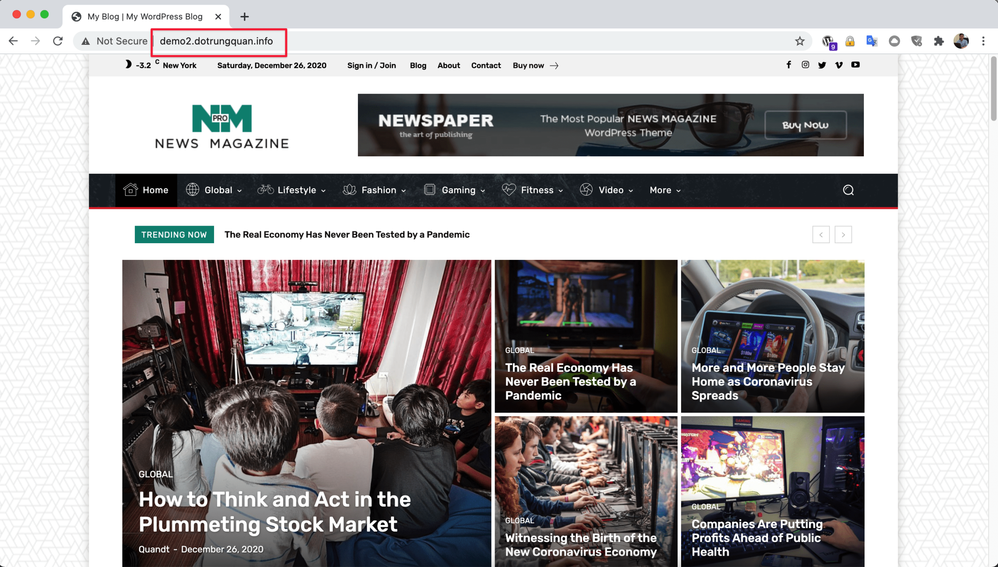Click the Facebook icon in the top bar
Viewport: 998px width, 567px height.
(789, 65)
